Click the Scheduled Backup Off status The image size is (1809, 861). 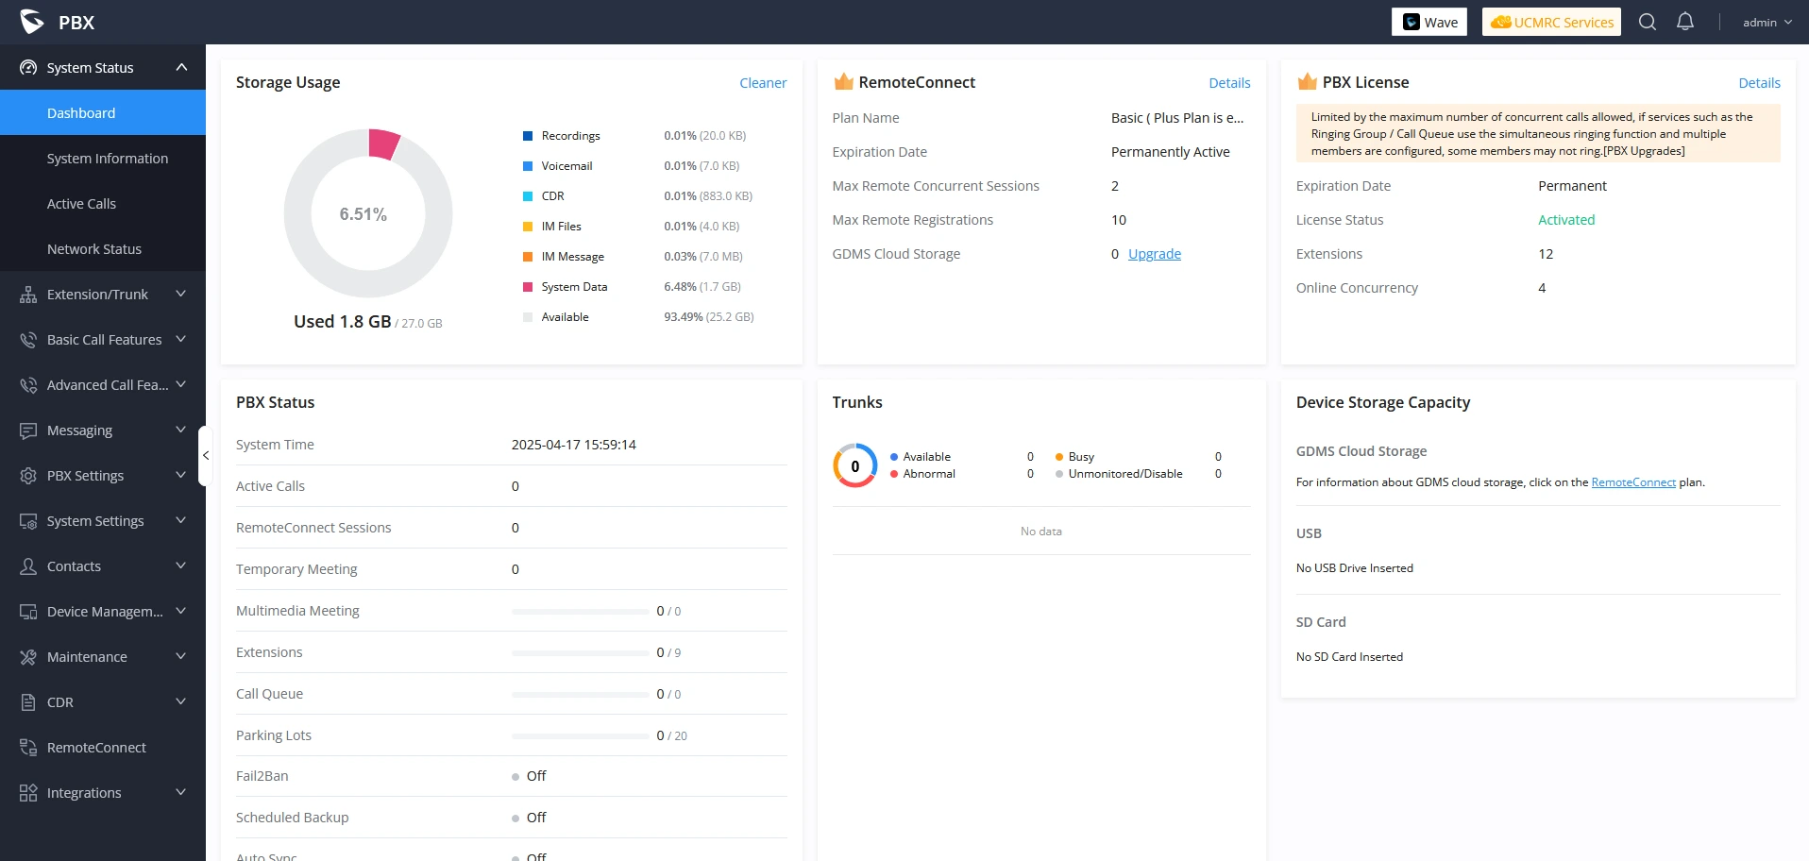tap(530, 818)
